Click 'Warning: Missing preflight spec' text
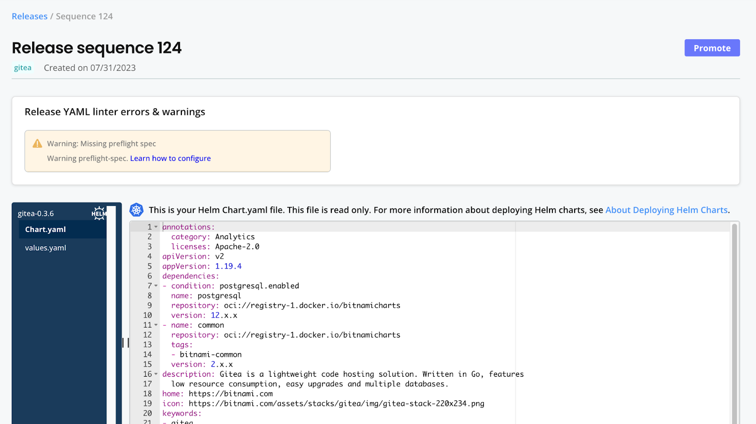756x424 pixels. (x=102, y=144)
